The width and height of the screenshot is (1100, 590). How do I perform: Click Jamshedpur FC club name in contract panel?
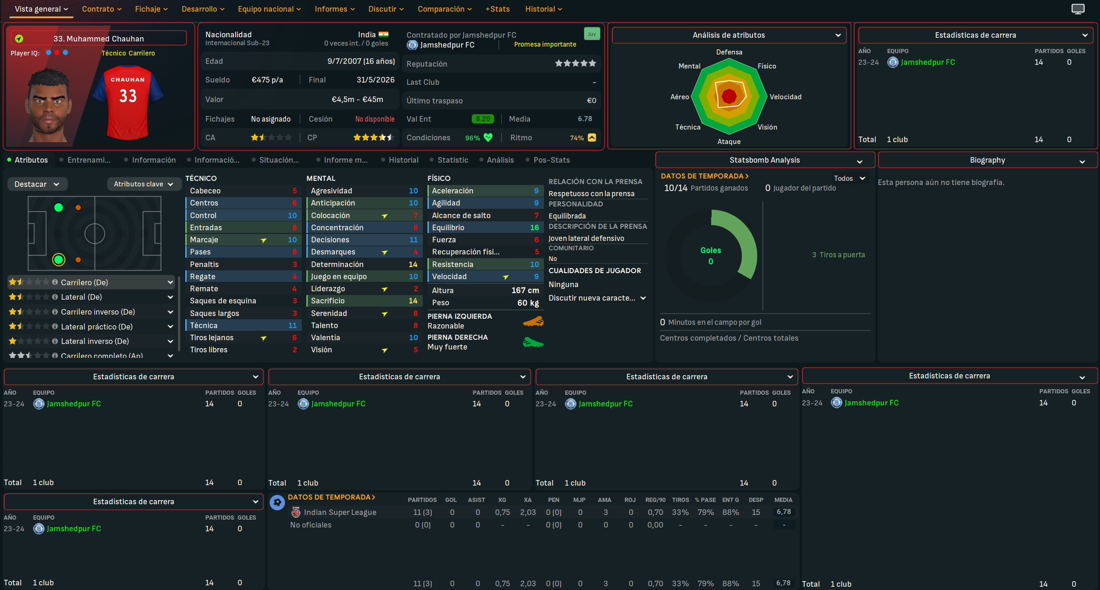coord(447,45)
